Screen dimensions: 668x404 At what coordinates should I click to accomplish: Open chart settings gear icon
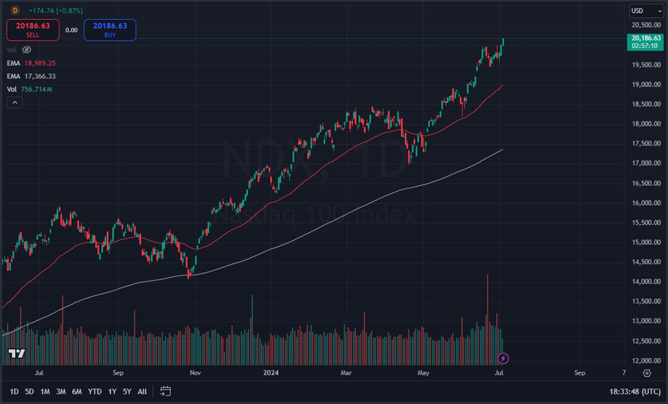(x=647, y=373)
